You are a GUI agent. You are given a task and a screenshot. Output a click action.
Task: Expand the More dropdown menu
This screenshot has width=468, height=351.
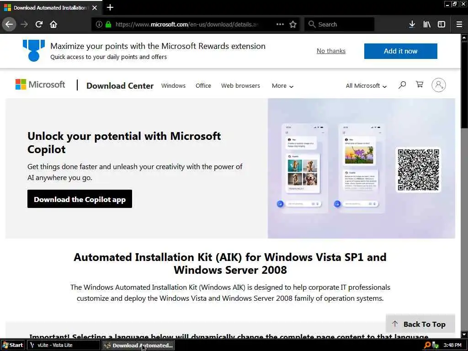[282, 85]
